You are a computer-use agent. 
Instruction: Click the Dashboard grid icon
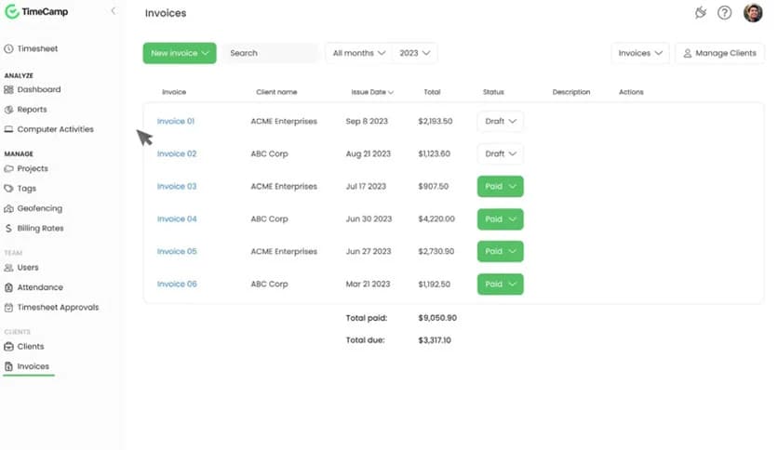click(8, 89)
